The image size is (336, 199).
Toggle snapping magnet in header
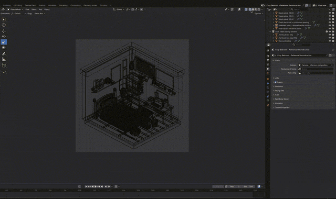tap(133, 9)
